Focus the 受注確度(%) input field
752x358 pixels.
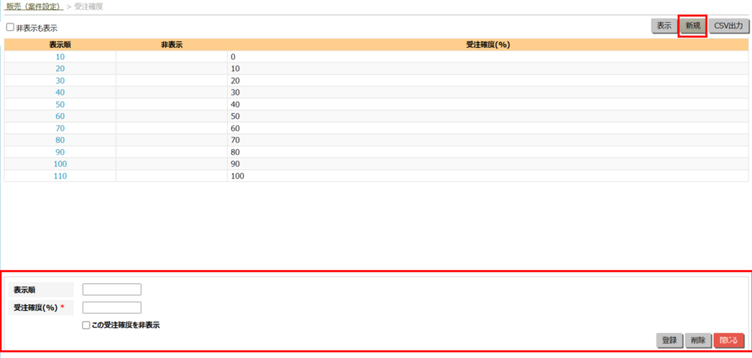[112, 307]
